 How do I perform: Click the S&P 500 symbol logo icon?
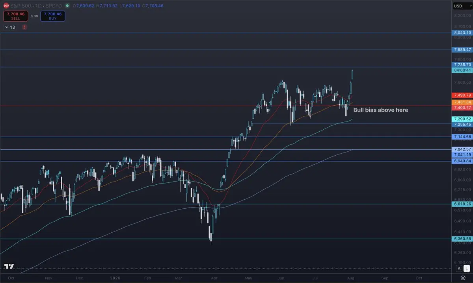coord(6,6)
